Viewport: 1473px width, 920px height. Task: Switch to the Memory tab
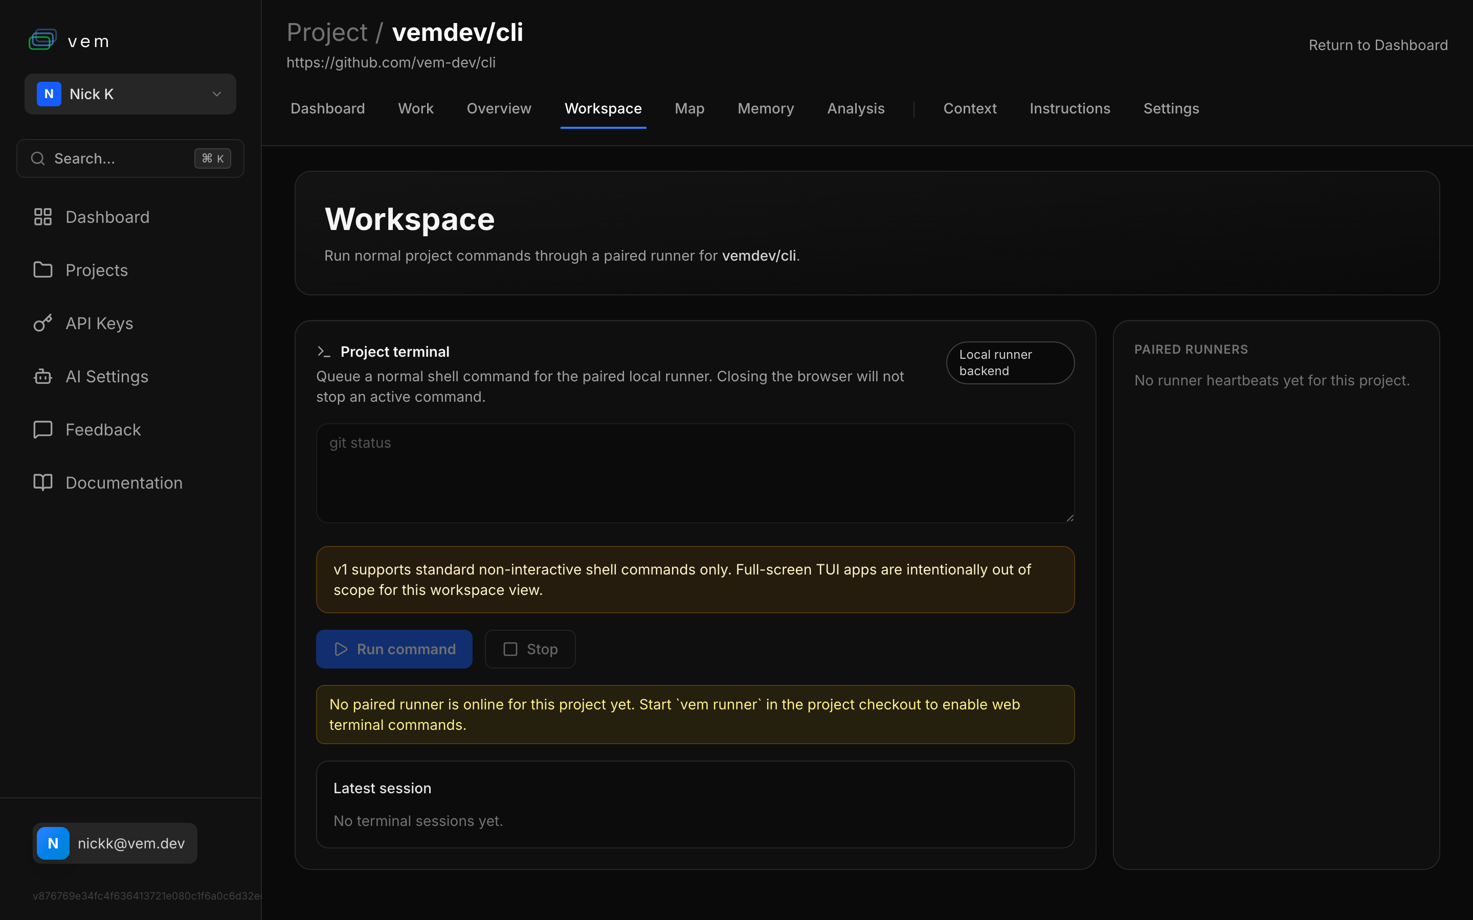[765, 108]
